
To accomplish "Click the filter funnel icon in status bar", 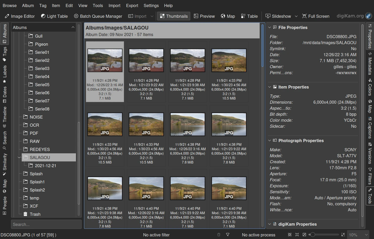I will 228,235.
